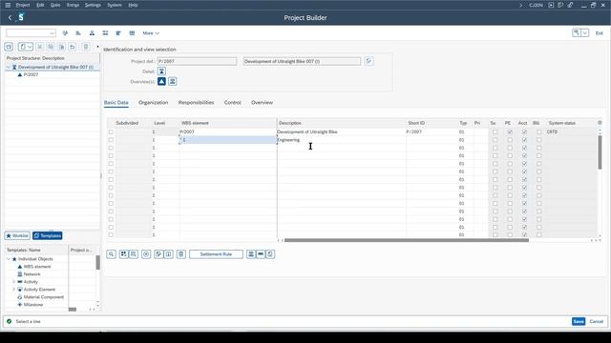This screenshot has height=343, width=611.
Task: Click the templates panel vertical scrollbar
Action: click(x=97, y=263)
